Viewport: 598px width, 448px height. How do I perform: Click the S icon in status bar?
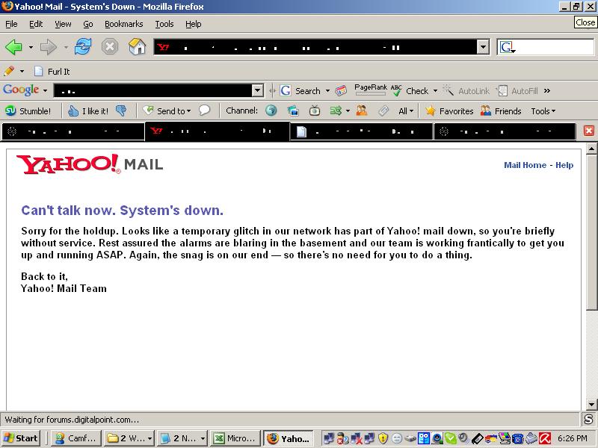pyautogui.click(x=588, y=419)
